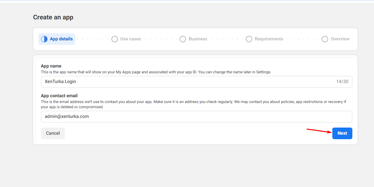Select the App details step label

(x=61, y=39)
